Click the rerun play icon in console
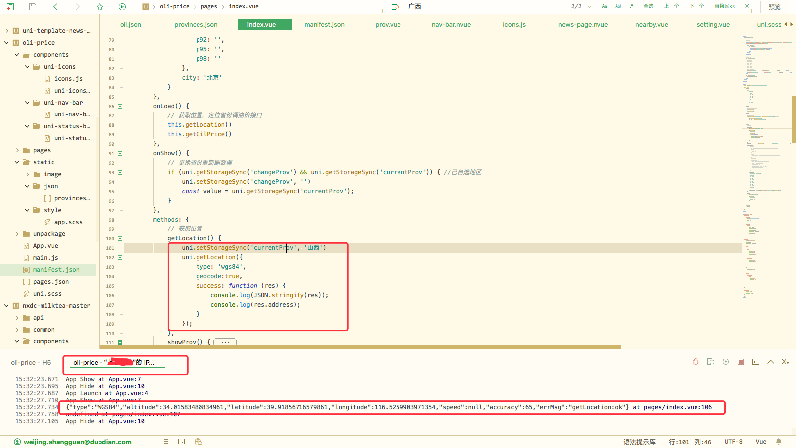This screenshot has height=448, width=796. (726, 362)
